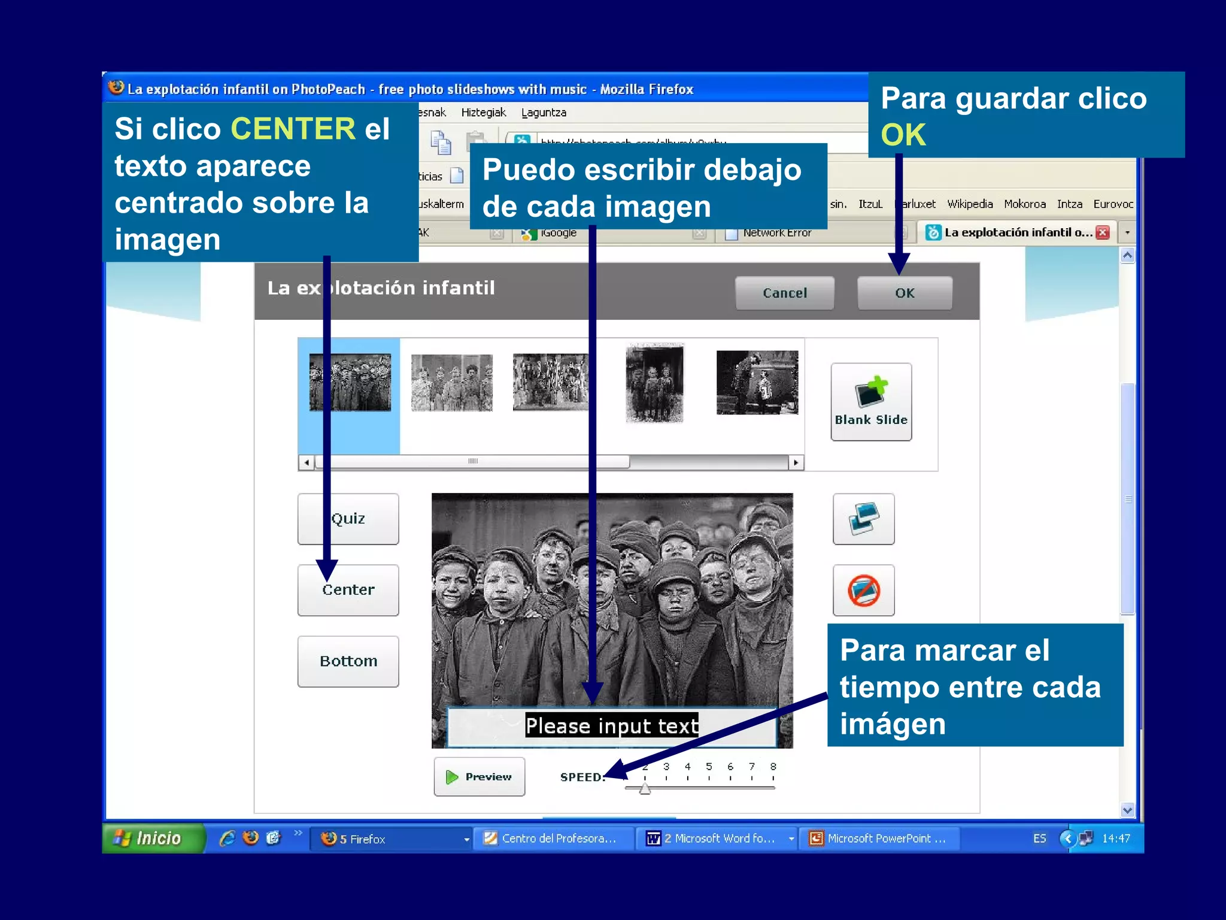Open the Intza bookmark

[x=1069, y=204]
